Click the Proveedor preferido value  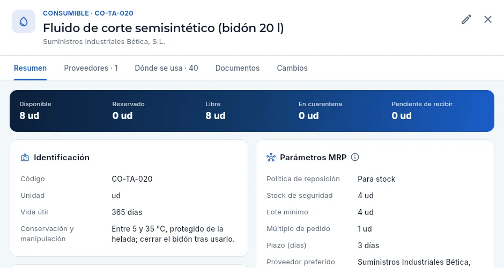[414, 262]
